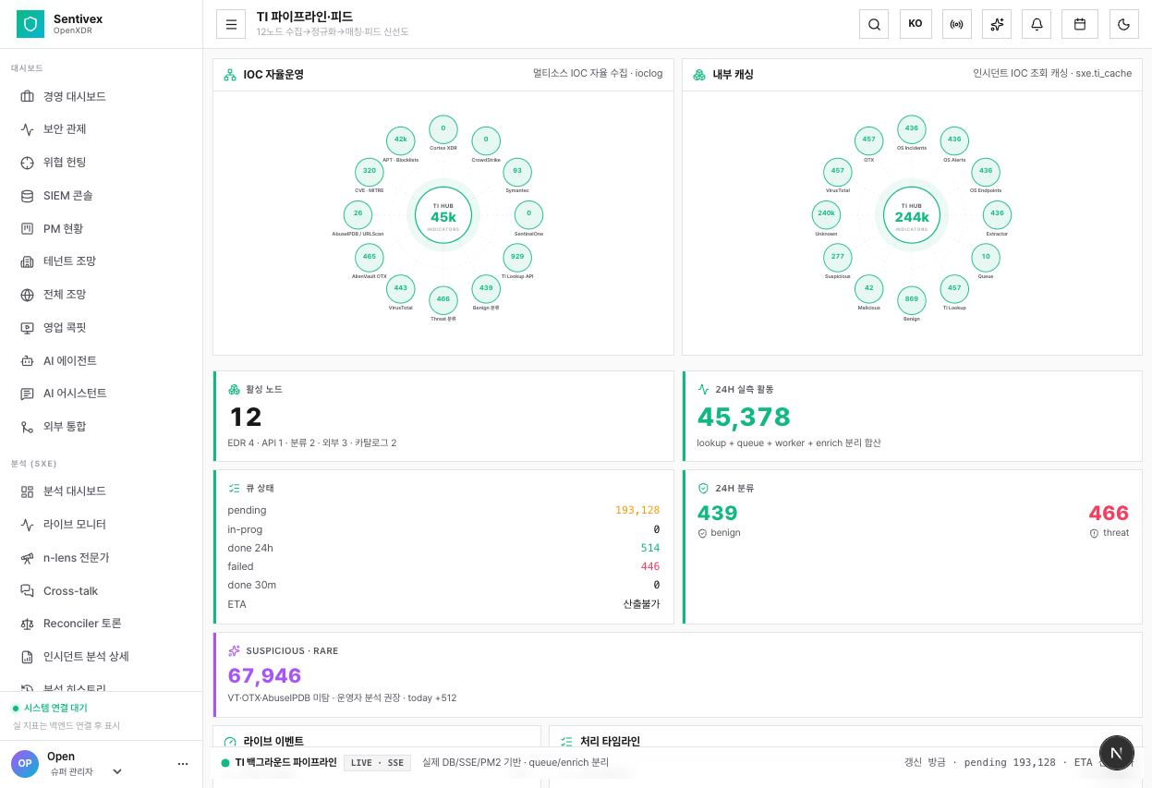Navigate to 테넌트 조망
The width and height of the screenshot is (1152, 788).
coord(101,261)
